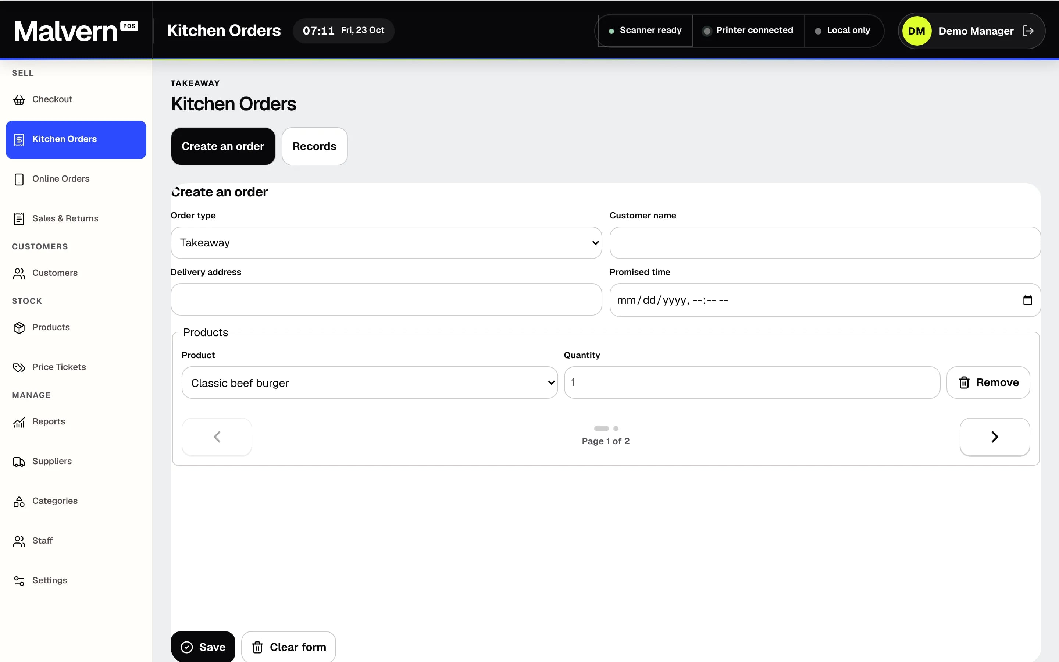Screen dimensions: 1059x662
Task: Focus the Delivery address field
Action: click(386, 299)
